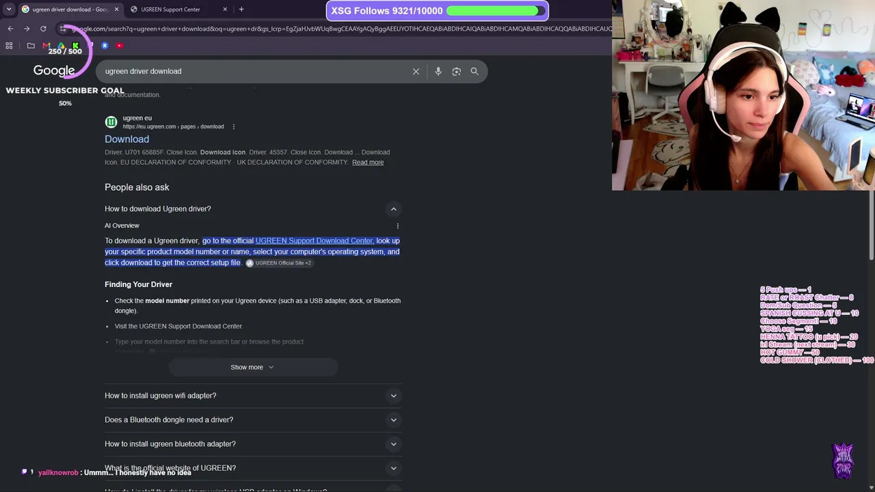Start a voice search with microphone
This screenshot has width=875, height=492.
(438, 71)
